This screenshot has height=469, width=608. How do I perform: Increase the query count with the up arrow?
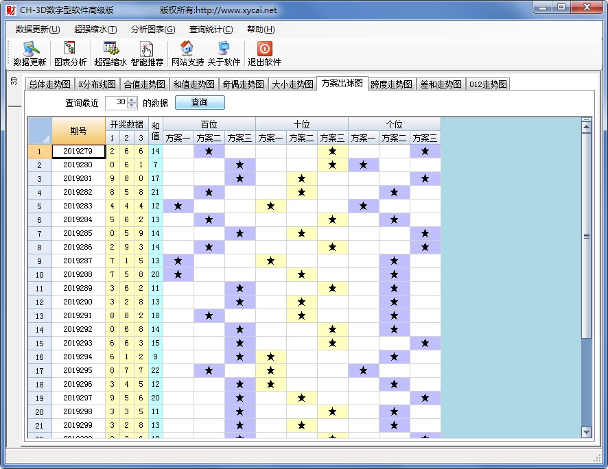(x=130, y=99)
